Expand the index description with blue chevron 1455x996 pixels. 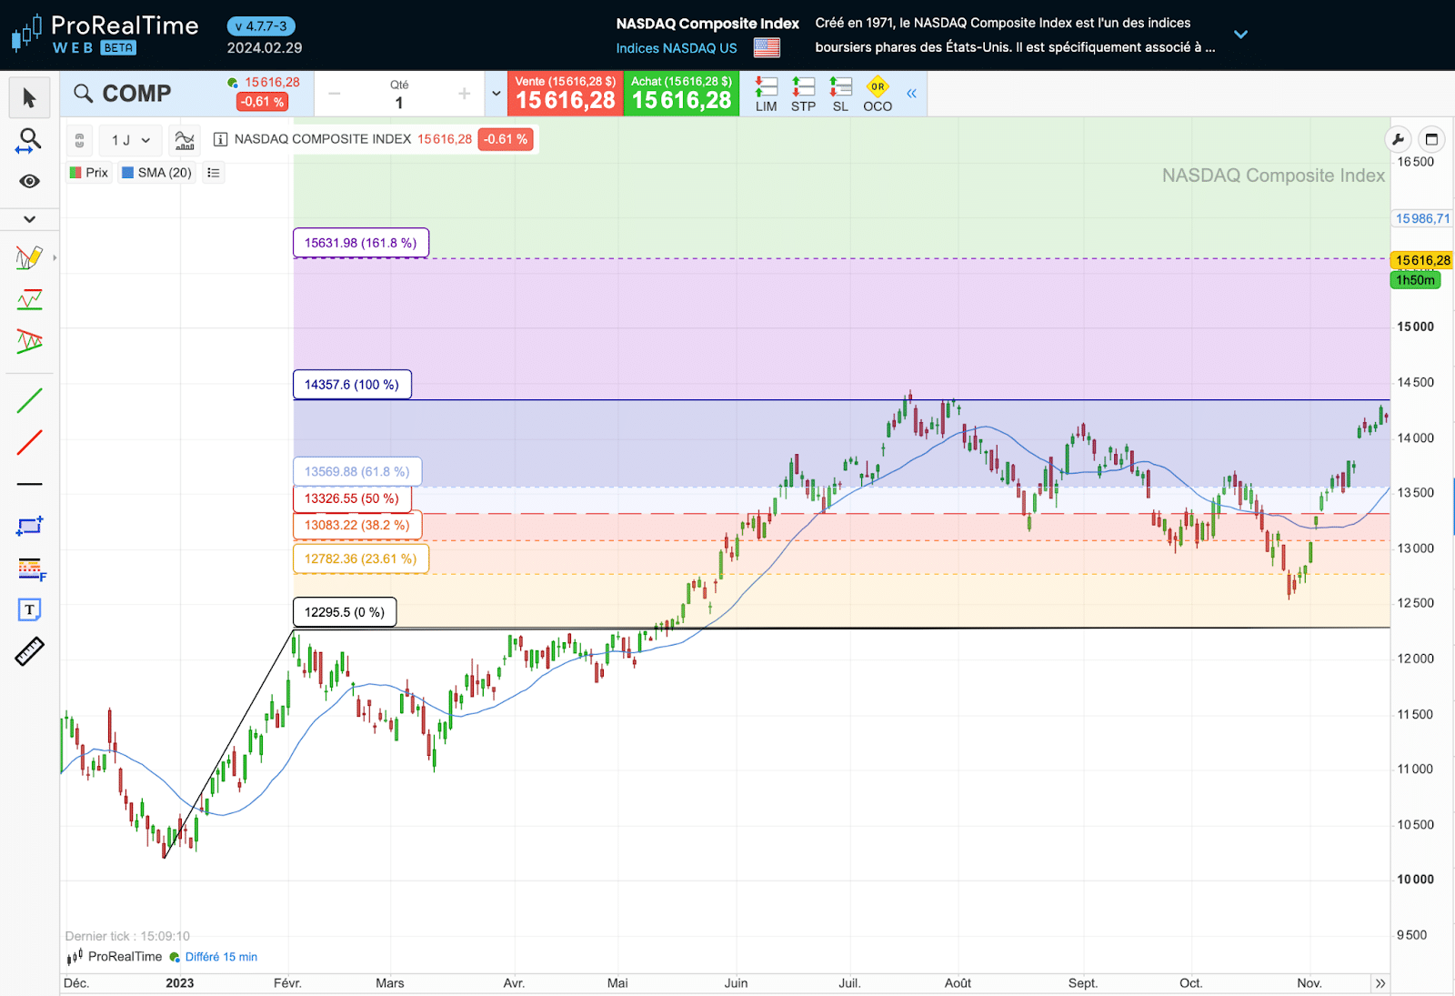(x=1240, y=34)
